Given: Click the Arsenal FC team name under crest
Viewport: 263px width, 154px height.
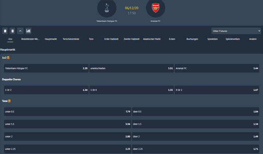Looking at the screenshot, I should tap(156, 21).
